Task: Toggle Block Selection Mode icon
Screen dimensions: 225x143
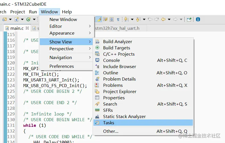Action: 112,19
